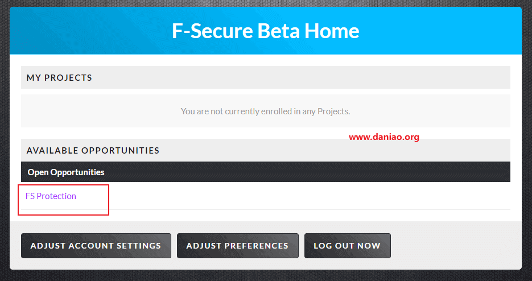Select the Open Opportunities dark header bar

266,172
